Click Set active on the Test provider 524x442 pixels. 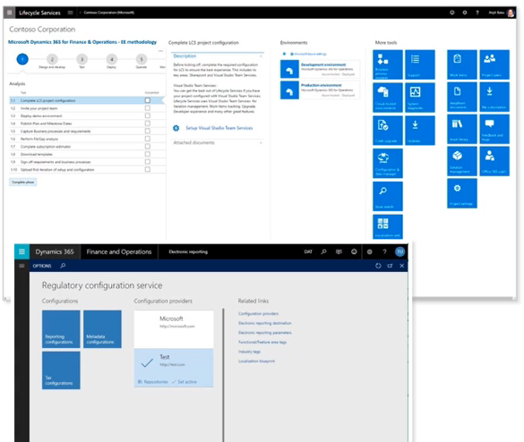point(185,381)
